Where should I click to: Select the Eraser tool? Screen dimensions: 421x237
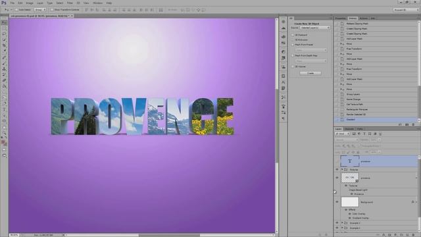click(x=4, y=80)
